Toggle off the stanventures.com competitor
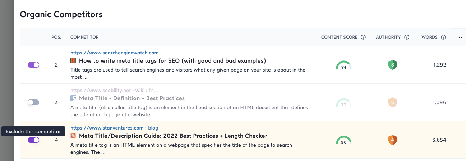The image size is (466, 161). click(x=33, y=140)
